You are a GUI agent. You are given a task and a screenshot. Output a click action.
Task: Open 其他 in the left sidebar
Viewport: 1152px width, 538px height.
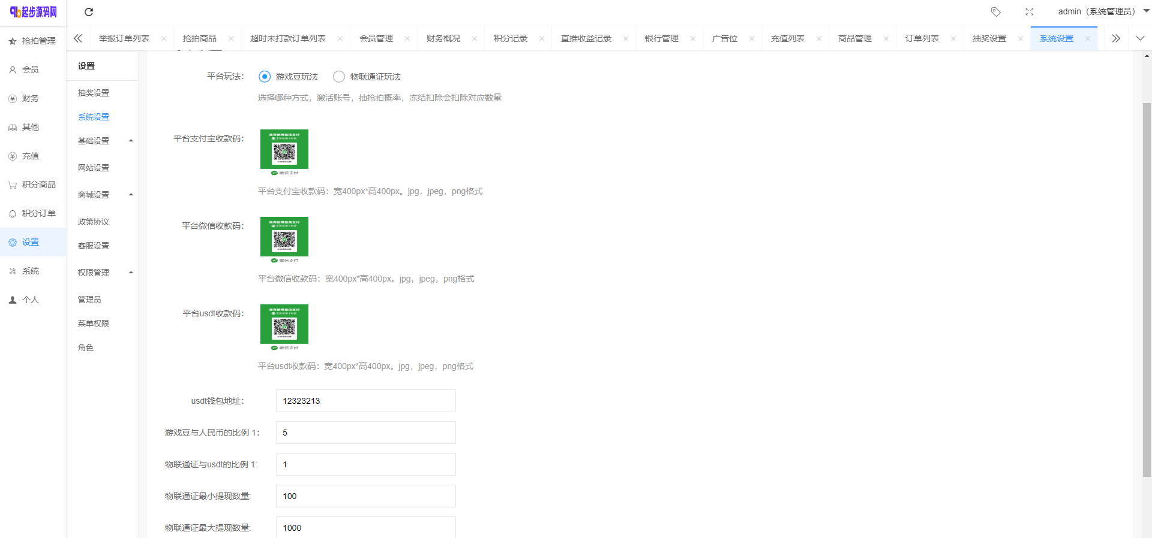(33, 127)
